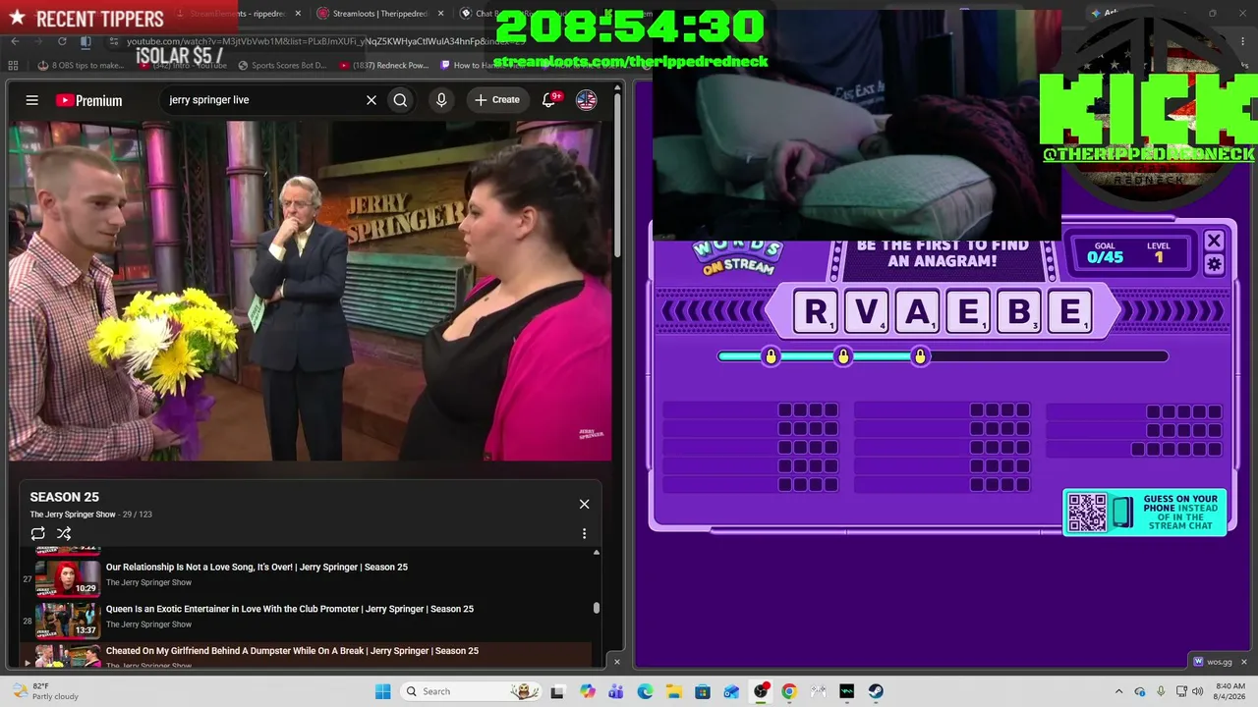Viewport: 1258px width, 707px height.
Task: Open the '(1837) Redneck Pow...' bookmark
Action: [x=384, y=66]
